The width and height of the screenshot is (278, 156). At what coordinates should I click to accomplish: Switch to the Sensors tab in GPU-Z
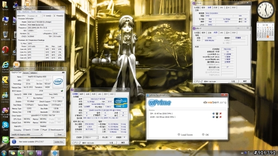pyautogui.click(x=26, y=73)
